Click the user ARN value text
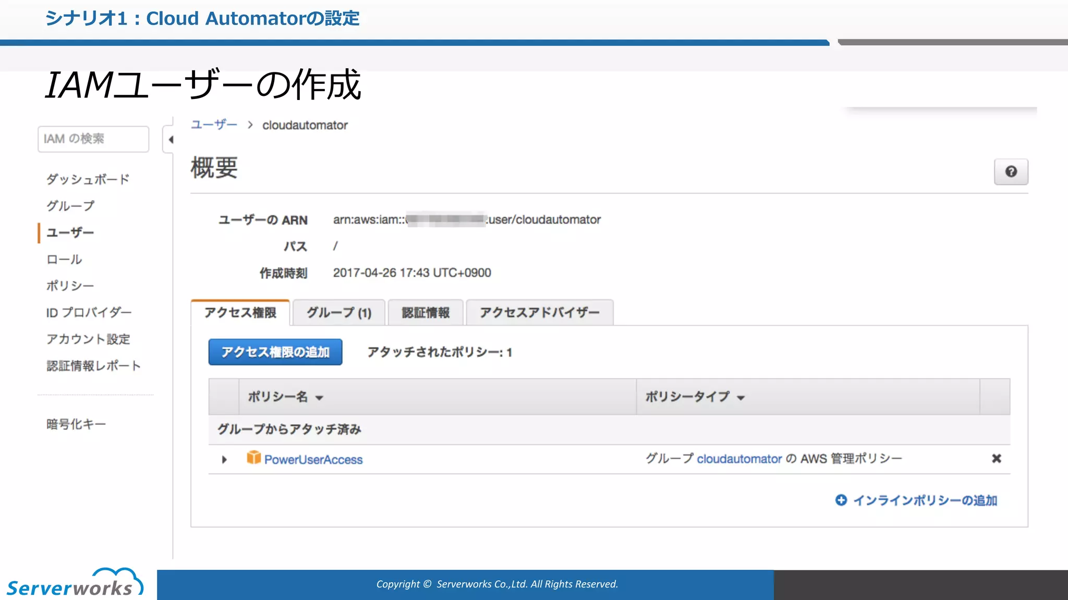The width and height of the screenshot is (1068, 600). (x=467, y=220)
